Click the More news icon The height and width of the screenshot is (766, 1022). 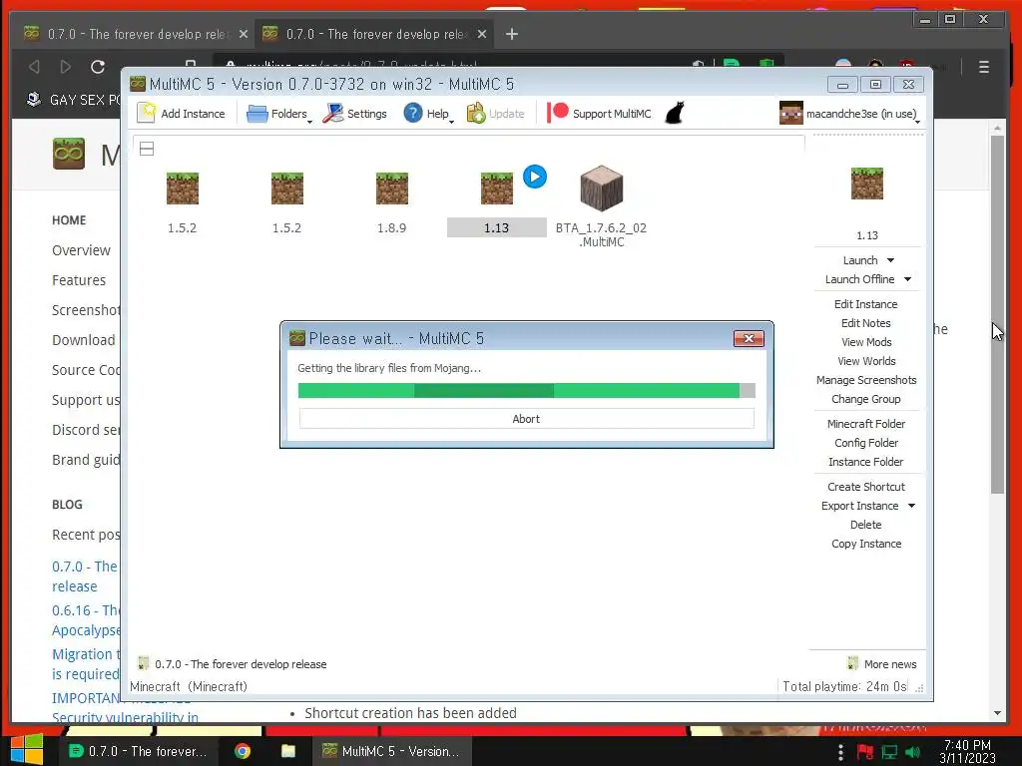852,663
